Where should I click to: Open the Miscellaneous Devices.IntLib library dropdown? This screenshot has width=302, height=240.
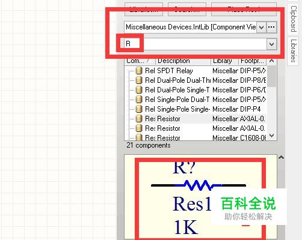coord(261,27)
